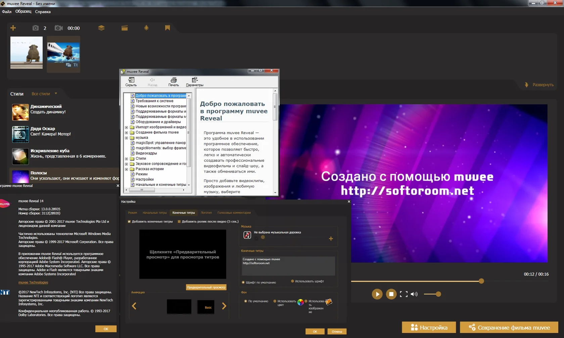Click the clapperboard icon in top toolbar
564x338 pixels.
(x=125, y=28)
